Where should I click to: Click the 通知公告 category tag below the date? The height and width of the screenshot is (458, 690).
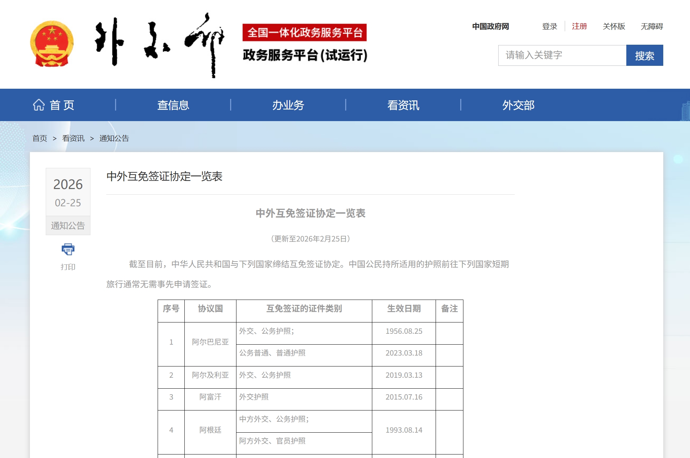coord(68,226)
